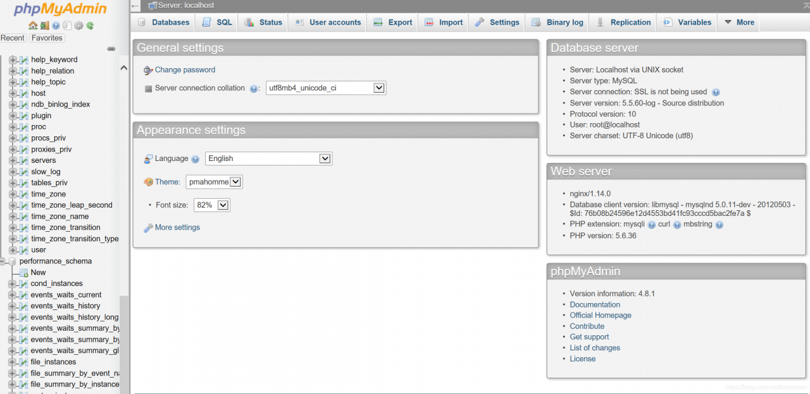Image resolution: width=810 pixels, height=394 pixels.
Task: Expand the cond_instances table node
Action: click(13, 284)
